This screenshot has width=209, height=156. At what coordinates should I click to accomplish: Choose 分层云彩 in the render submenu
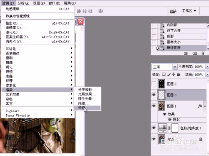(x=87, y=90)
